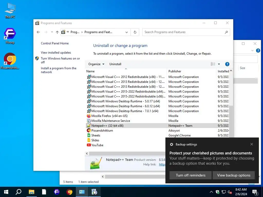Show hidden tray icons
This screenshot has width=263, height=197.
click(x=211, y=192)
